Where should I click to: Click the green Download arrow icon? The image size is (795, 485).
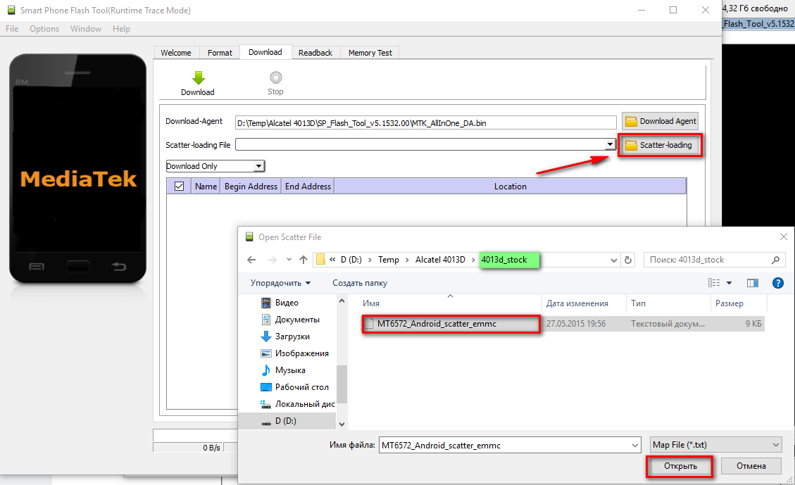point(198,78)
